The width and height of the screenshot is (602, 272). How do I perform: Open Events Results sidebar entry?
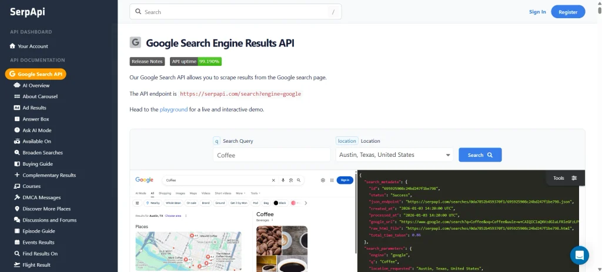(38, 242)
